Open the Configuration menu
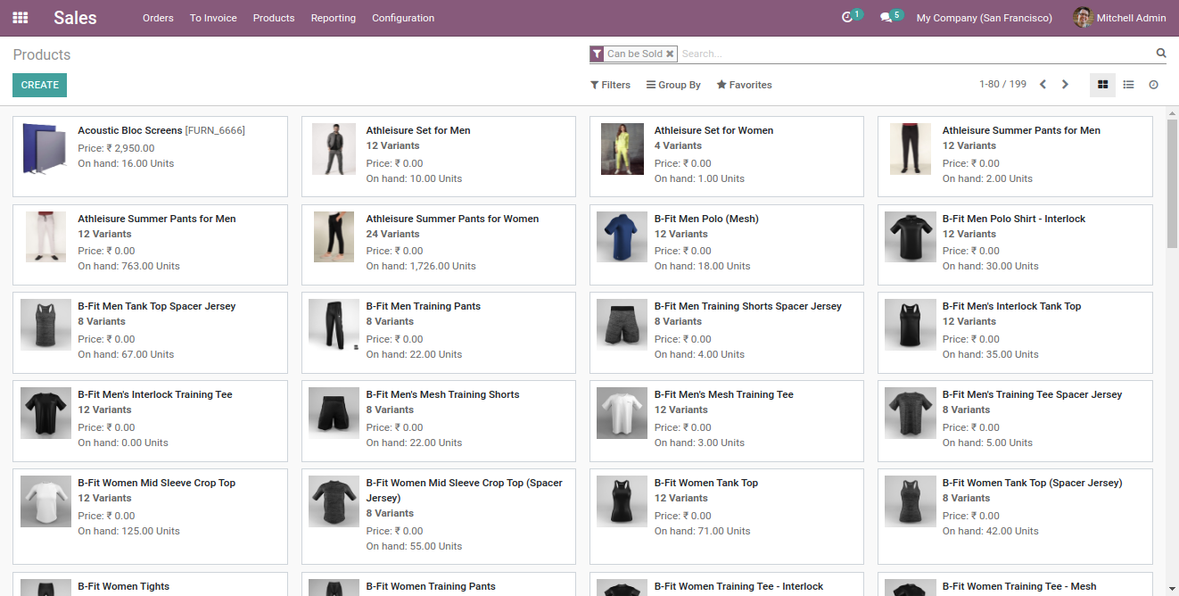1179x596 pixels. click(403, 18)
